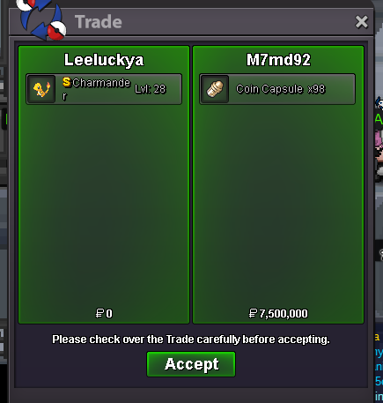Select the M7md92 player name

tap(278, 60)
